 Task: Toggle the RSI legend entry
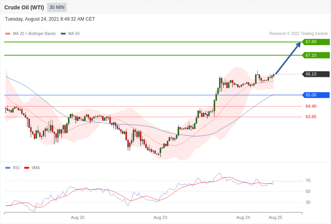tap(12, 168)
